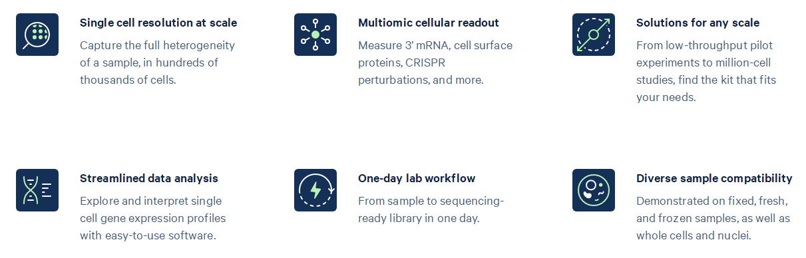Click the 'Measure 3' mRNA' description text

point(435,63)
